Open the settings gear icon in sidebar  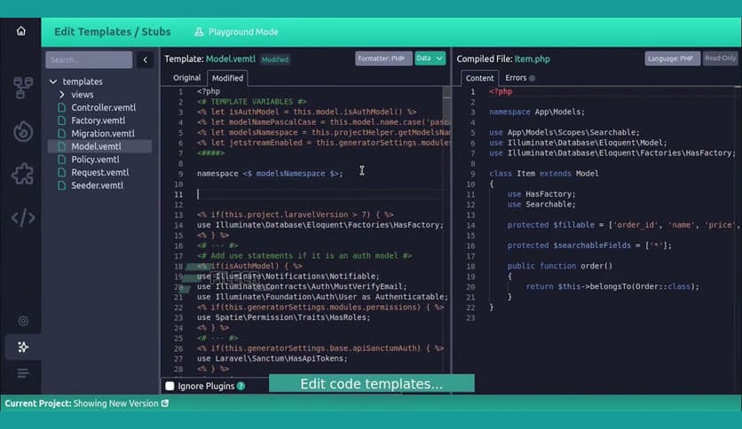click(x=23, y=321)
